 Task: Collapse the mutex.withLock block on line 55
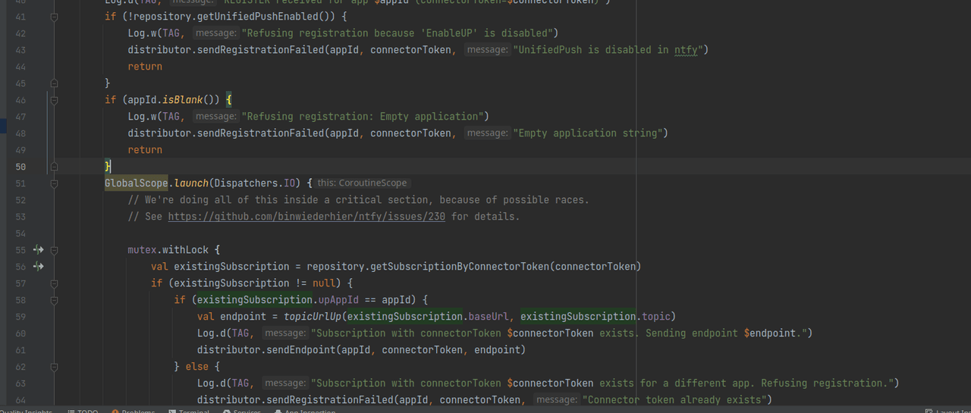54,250
